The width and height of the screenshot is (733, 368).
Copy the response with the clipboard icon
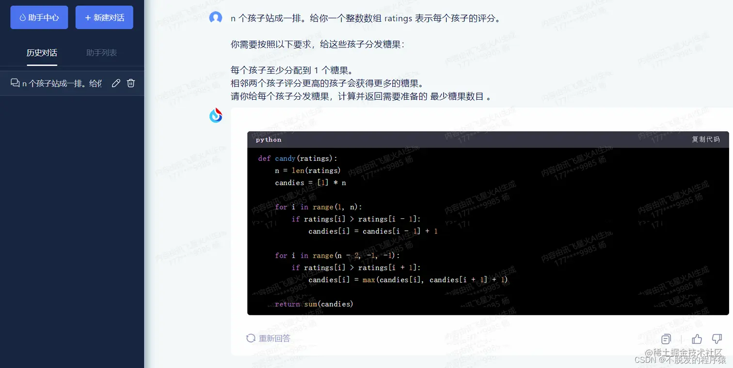pos(667,339)
